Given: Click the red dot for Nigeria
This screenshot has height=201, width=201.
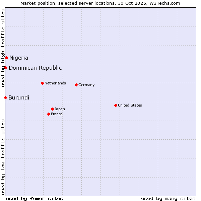Looking at the screenshot, I should pos(6,58).
